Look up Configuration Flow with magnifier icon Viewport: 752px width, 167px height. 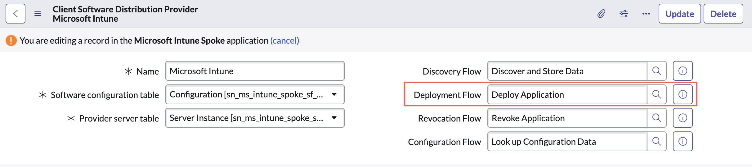[x=657, y=141]
